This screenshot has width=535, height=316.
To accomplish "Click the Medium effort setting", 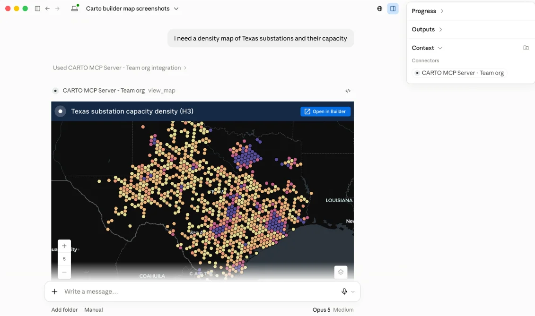I will click(x=343, y=309).
